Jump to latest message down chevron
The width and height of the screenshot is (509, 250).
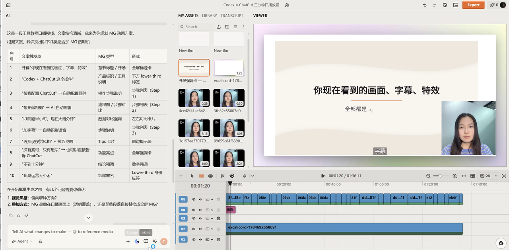pyautogui.click(x=89, y=218)
